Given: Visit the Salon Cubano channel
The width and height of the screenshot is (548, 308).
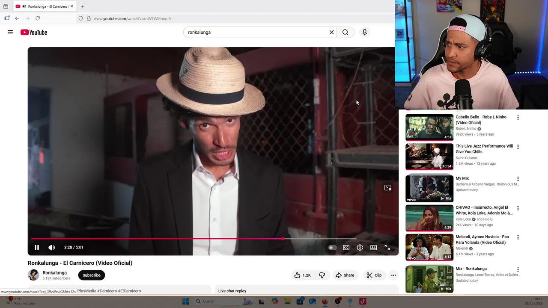Looking at the screenshot, I should click(x=466, y=158).
